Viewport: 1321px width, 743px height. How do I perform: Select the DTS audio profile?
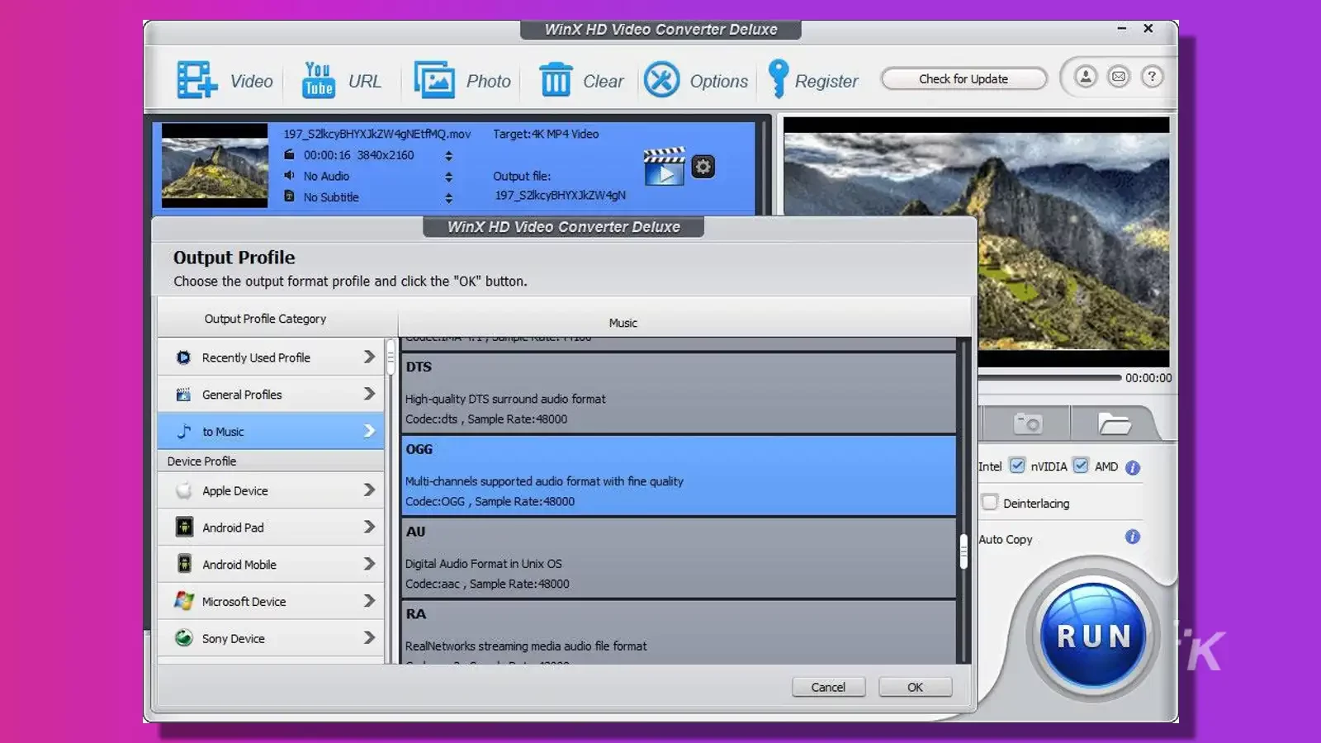[679, 393]
